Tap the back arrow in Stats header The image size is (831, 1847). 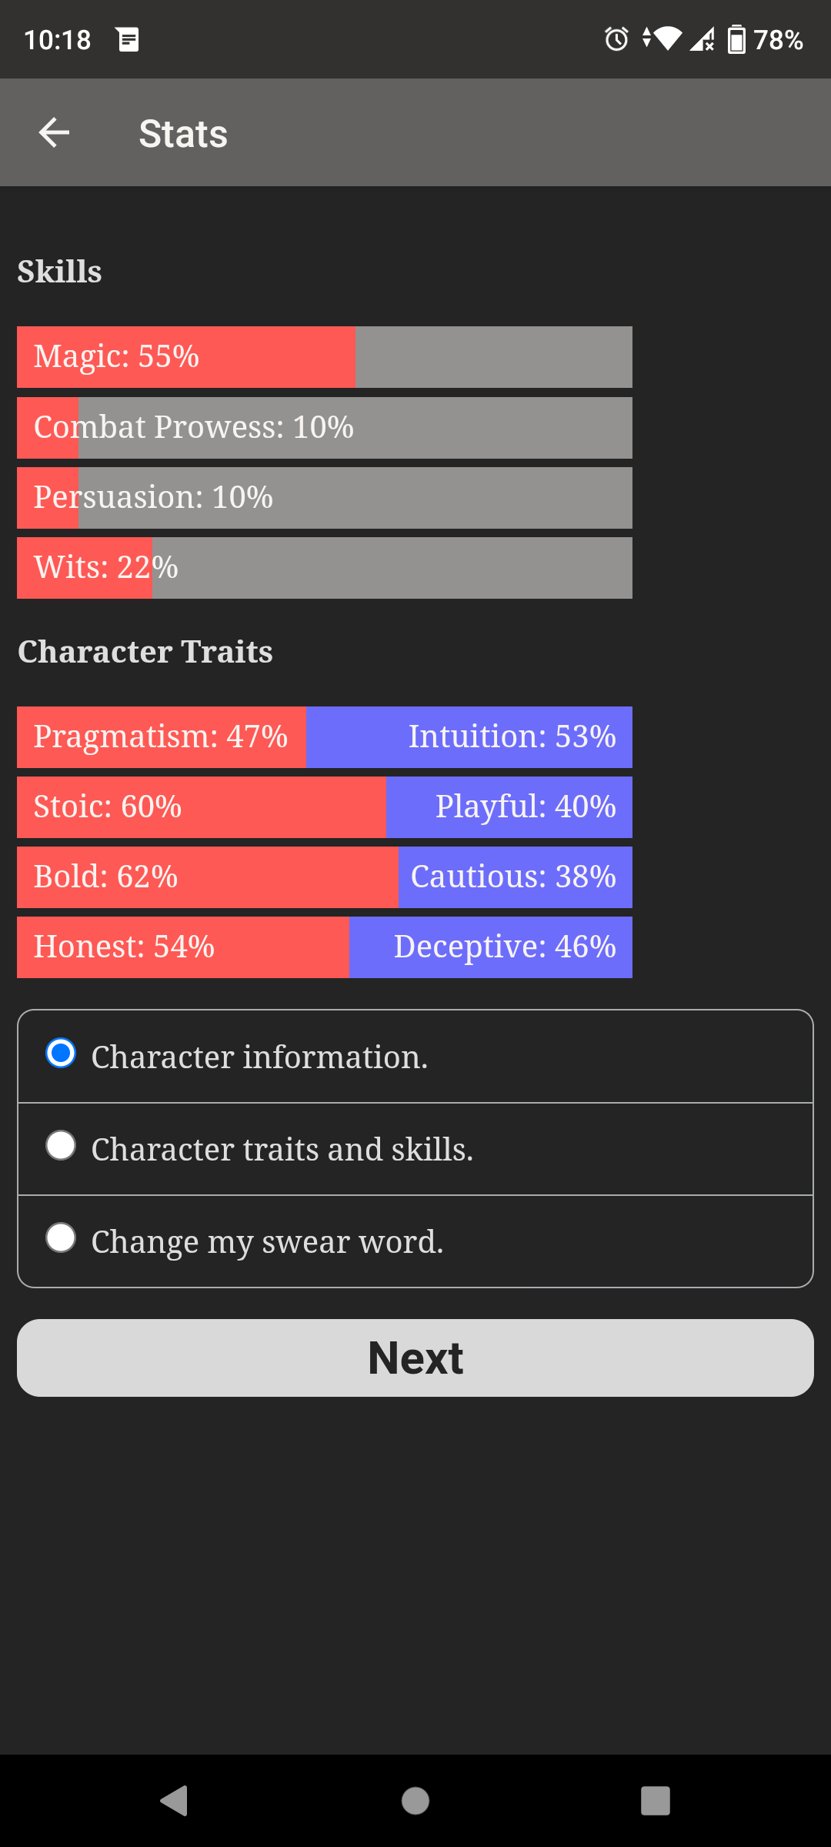pyautogui.click(x=54, y=132)
